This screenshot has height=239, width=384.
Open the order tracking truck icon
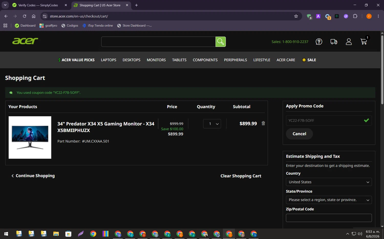click(334, 42)
